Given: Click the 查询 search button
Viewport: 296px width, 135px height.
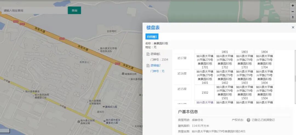Looking at the screenshot, I should [x=74, y=10].
